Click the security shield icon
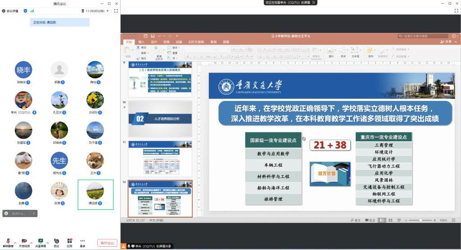Screen dimensions: 461x250 point(26,11)
